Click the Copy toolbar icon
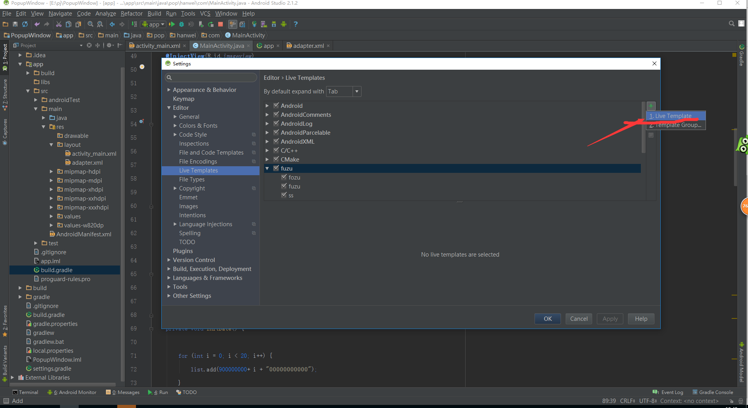The width and height of the screenshot is (748, 408). click(x=69, y=24)
